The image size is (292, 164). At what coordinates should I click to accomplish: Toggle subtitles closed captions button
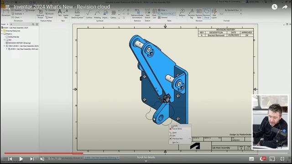[x=251, y=159]
